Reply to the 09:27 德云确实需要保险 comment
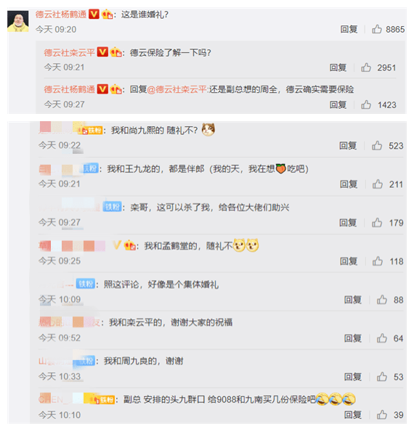Image resolution: width=414 pixels, height=431 pixels. point(338,104)
